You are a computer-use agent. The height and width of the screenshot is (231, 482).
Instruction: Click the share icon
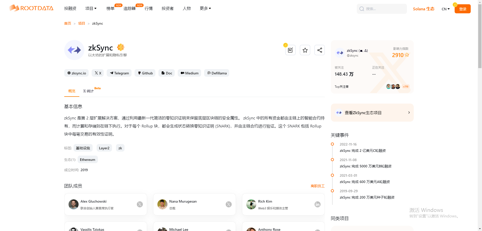click(x=320, y=50)
